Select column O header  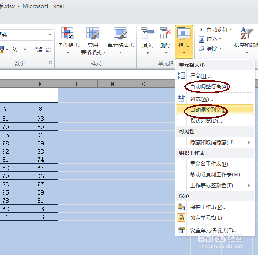(x=143, y=84)
